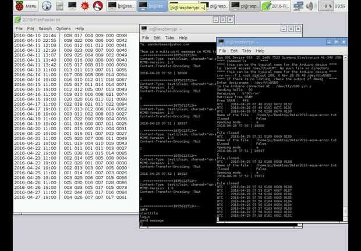Switch to 2016-Fi... editor in taskbar
The width and height of the screenshot is (361, 251).
click(275, 6)
